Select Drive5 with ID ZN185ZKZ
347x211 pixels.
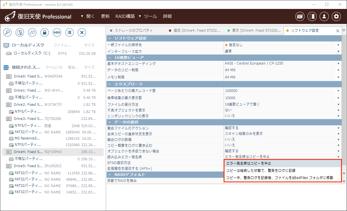(x=53, y=166)
